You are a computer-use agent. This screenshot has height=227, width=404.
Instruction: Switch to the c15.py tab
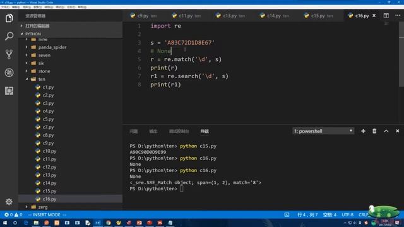point(319,16)
